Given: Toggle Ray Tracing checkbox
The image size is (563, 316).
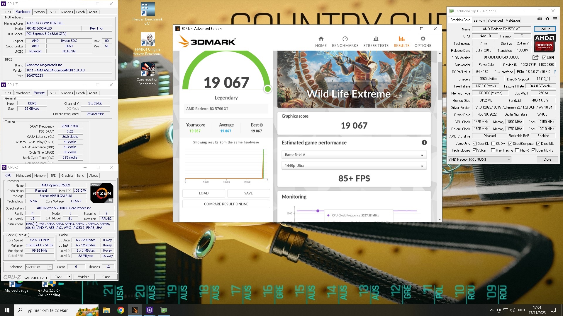Looking at the screenshot, I should (x=493, y=150).
